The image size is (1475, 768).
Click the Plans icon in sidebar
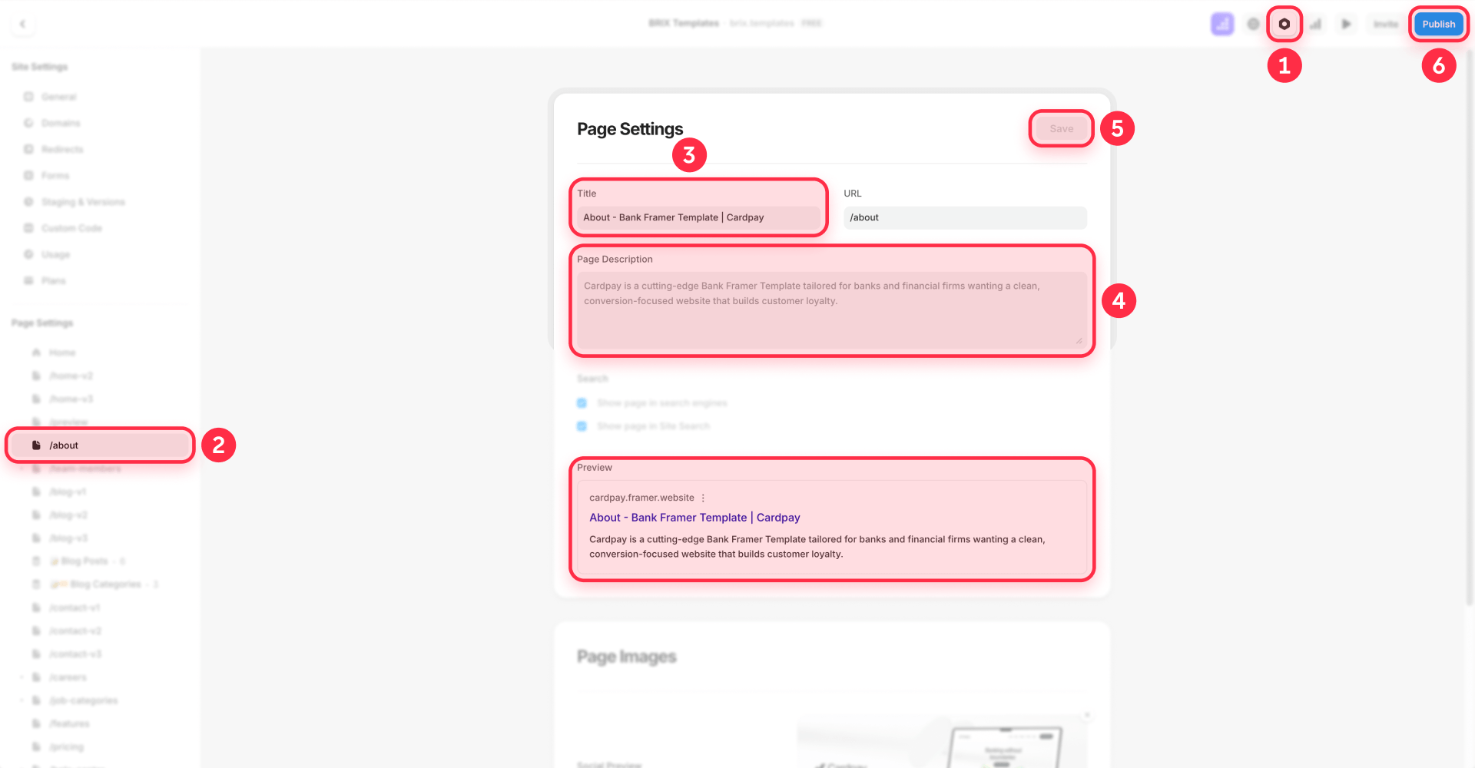[28, 281]
